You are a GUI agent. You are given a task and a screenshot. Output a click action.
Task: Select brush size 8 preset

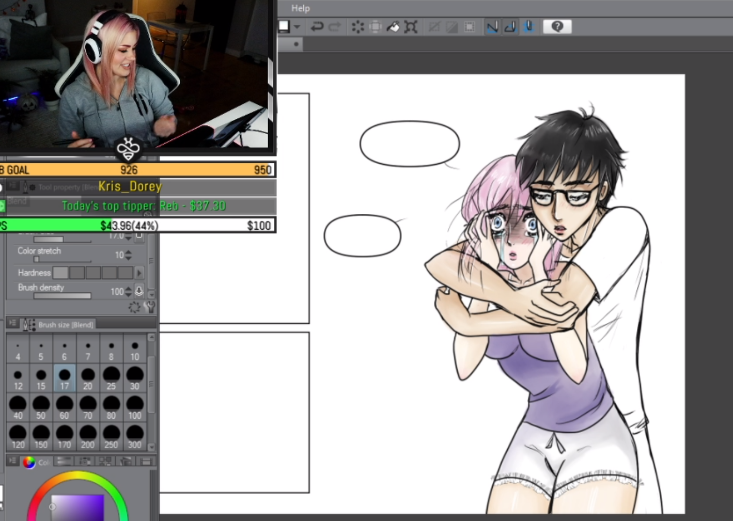tap(111, 350)
